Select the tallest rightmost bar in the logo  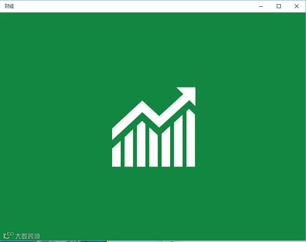(191, 138)
